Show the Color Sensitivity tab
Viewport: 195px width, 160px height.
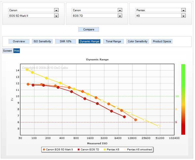tap(138, 41)
